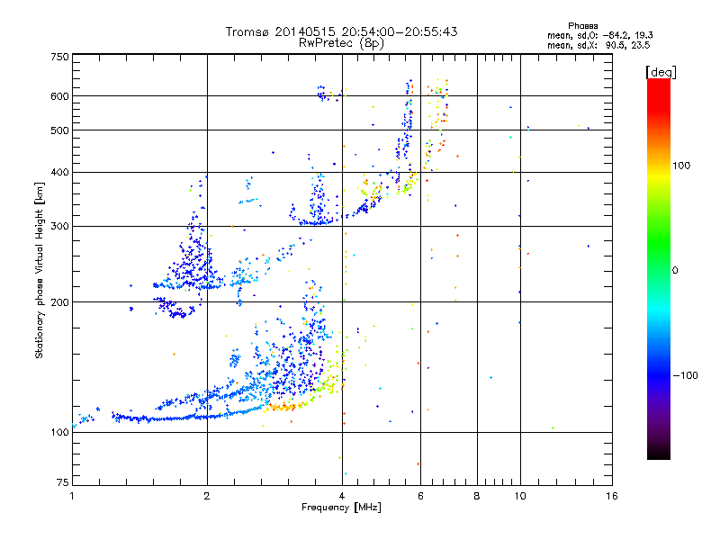Click the y-axis value '100'
Image resolution: width=720 pixels, height=540 pixels.
(59, 432)
